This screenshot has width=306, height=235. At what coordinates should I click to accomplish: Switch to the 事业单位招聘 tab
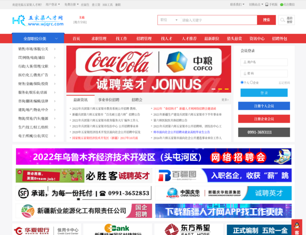point(109,100)
